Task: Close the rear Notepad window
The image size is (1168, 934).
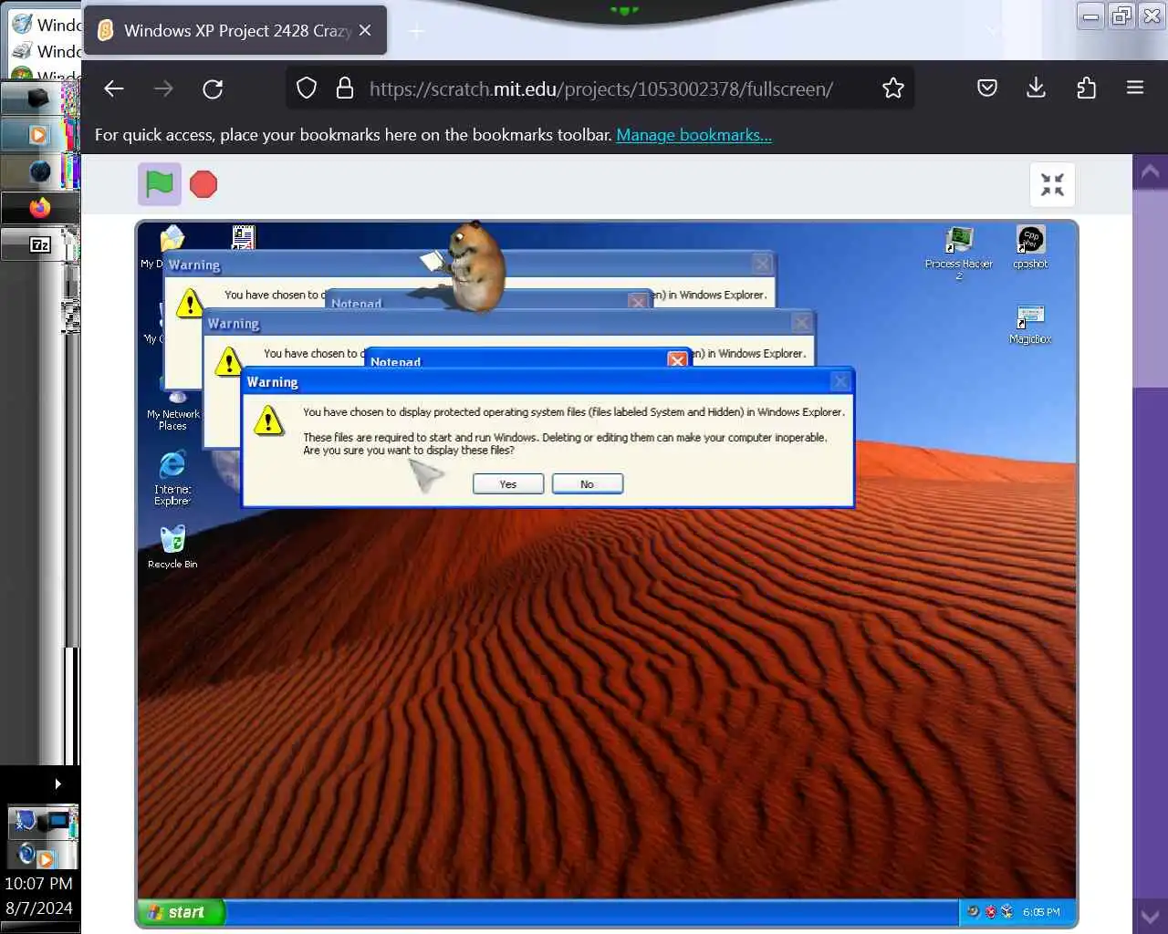Action: tap(638, 301)
